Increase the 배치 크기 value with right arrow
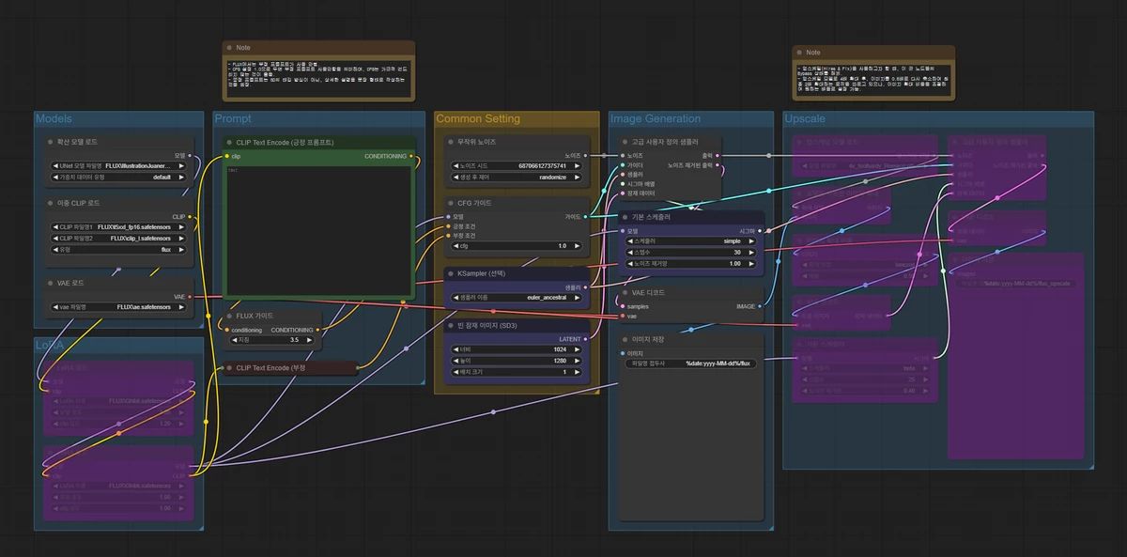The width and height of the screenshot is (1127, 557). [x=579, y=371]
